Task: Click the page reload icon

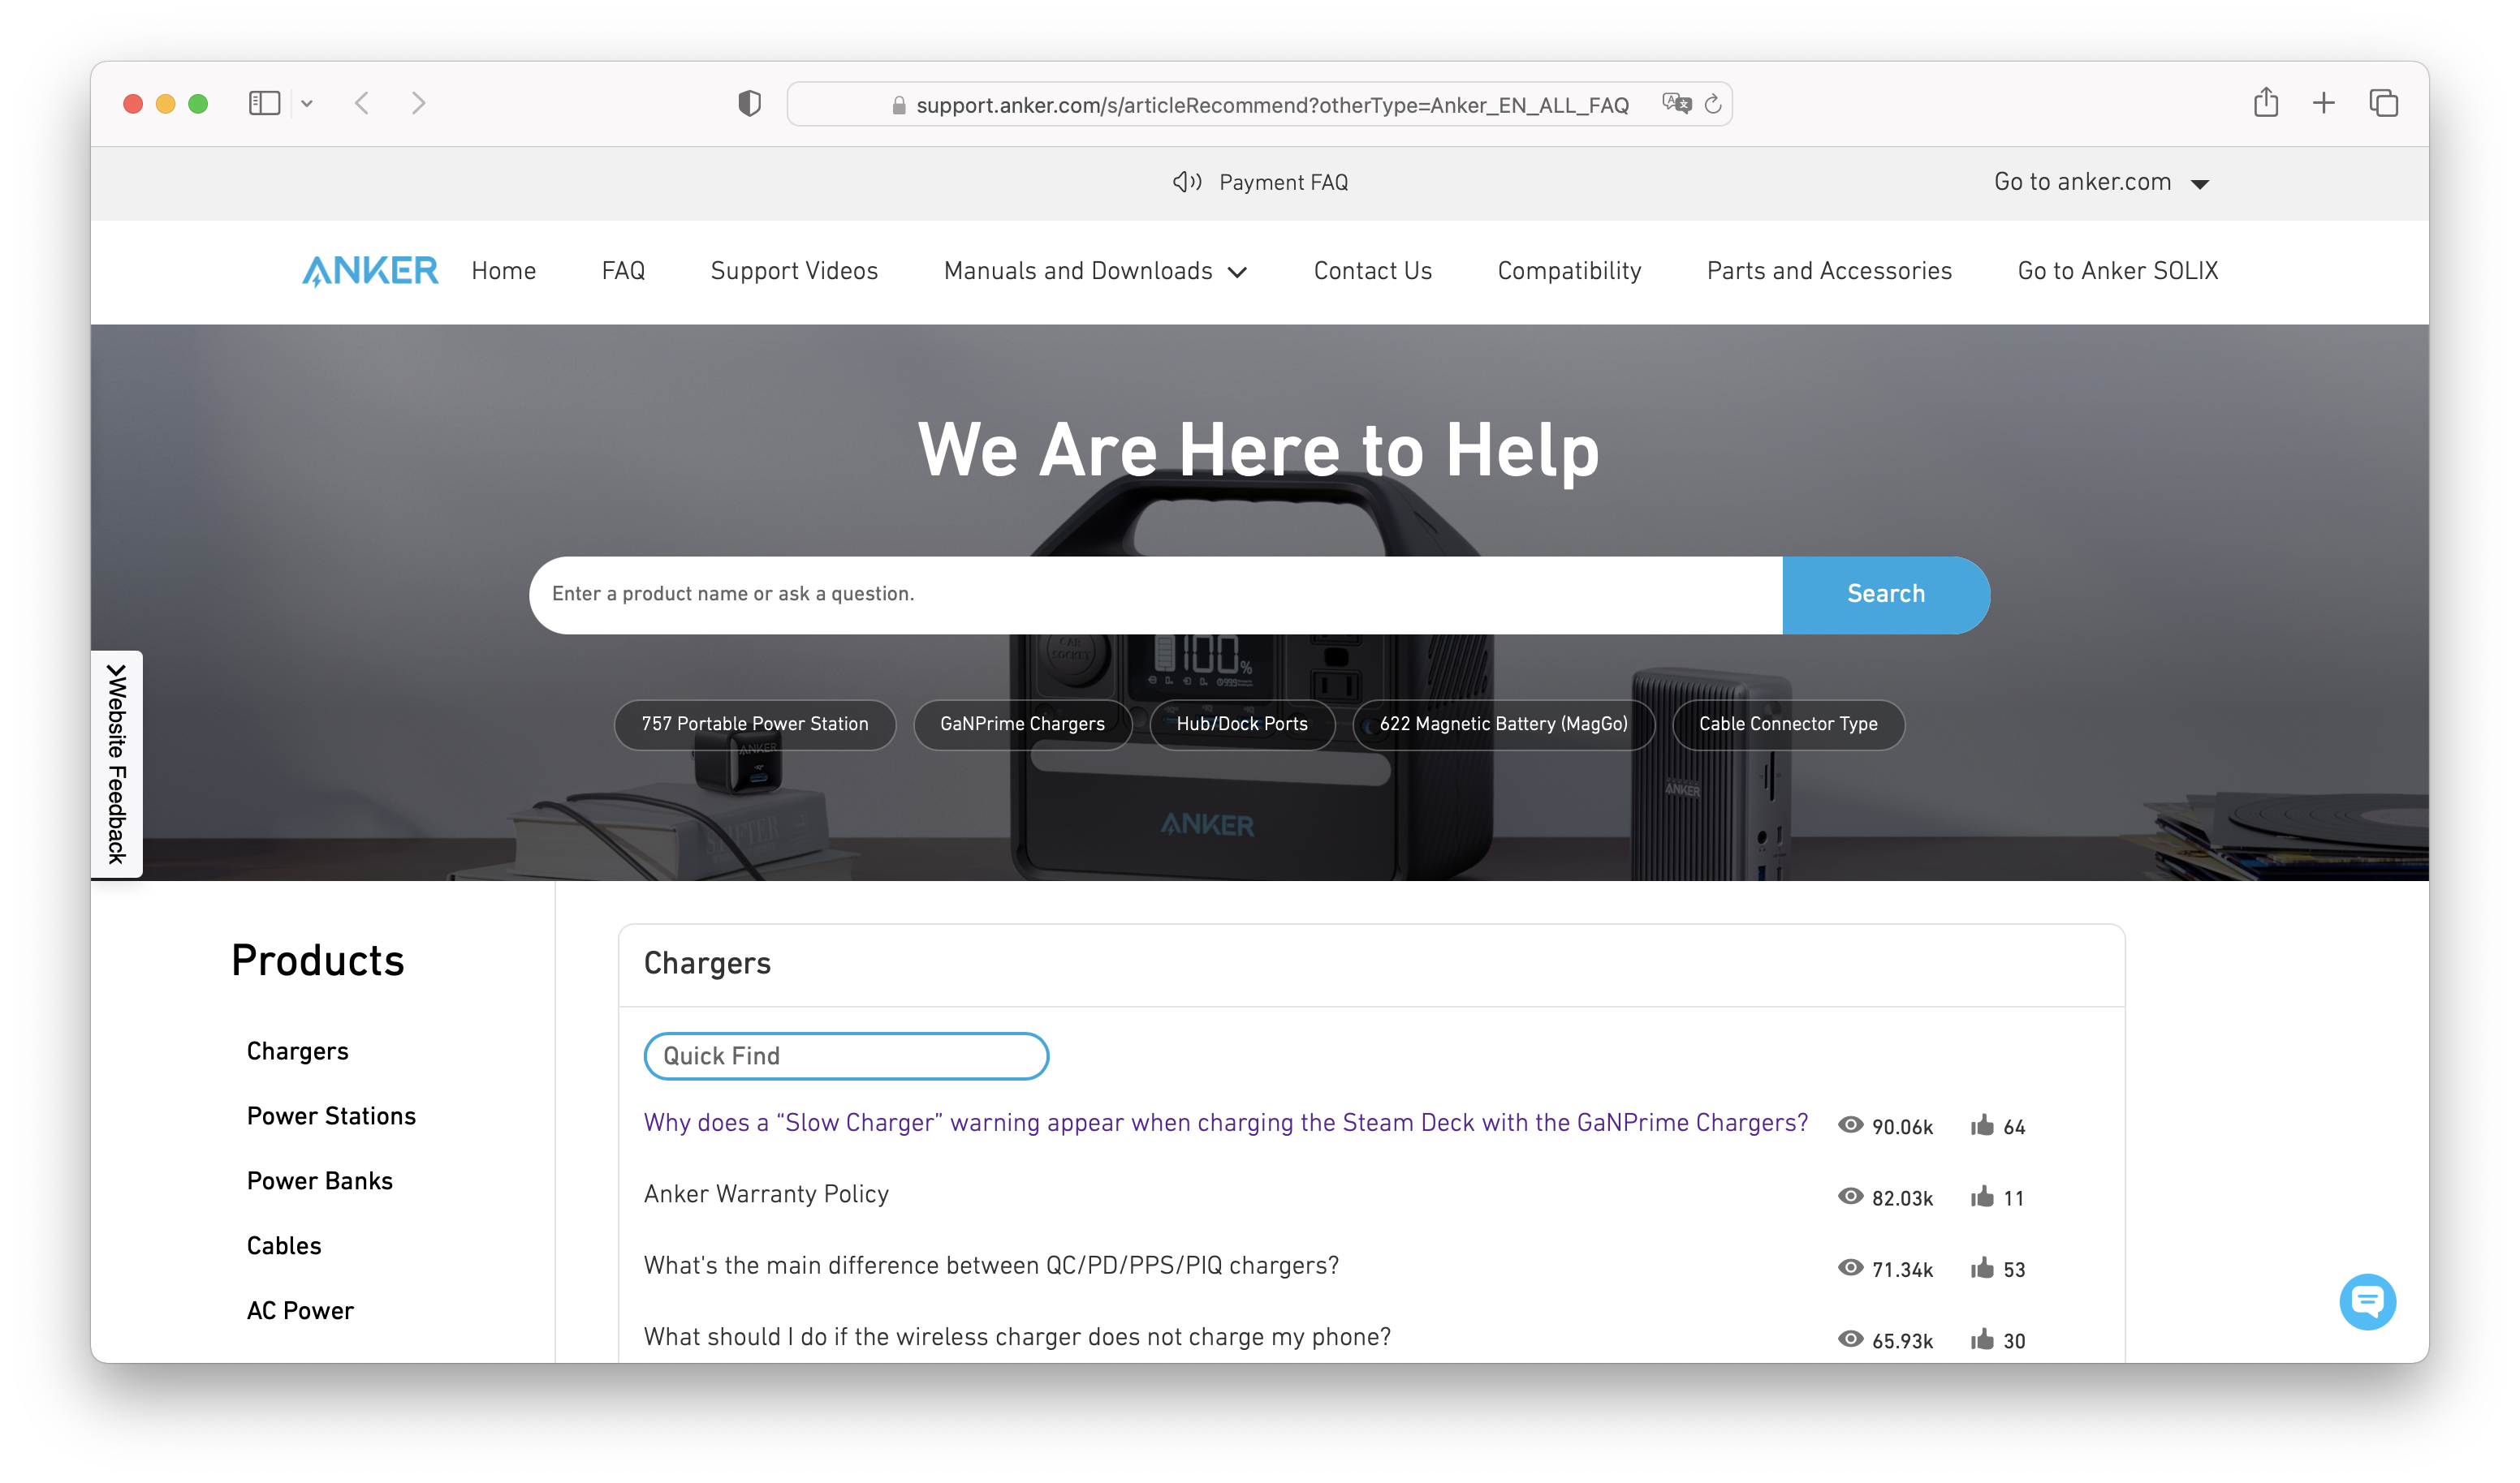Action: (x=1713, y=104)
